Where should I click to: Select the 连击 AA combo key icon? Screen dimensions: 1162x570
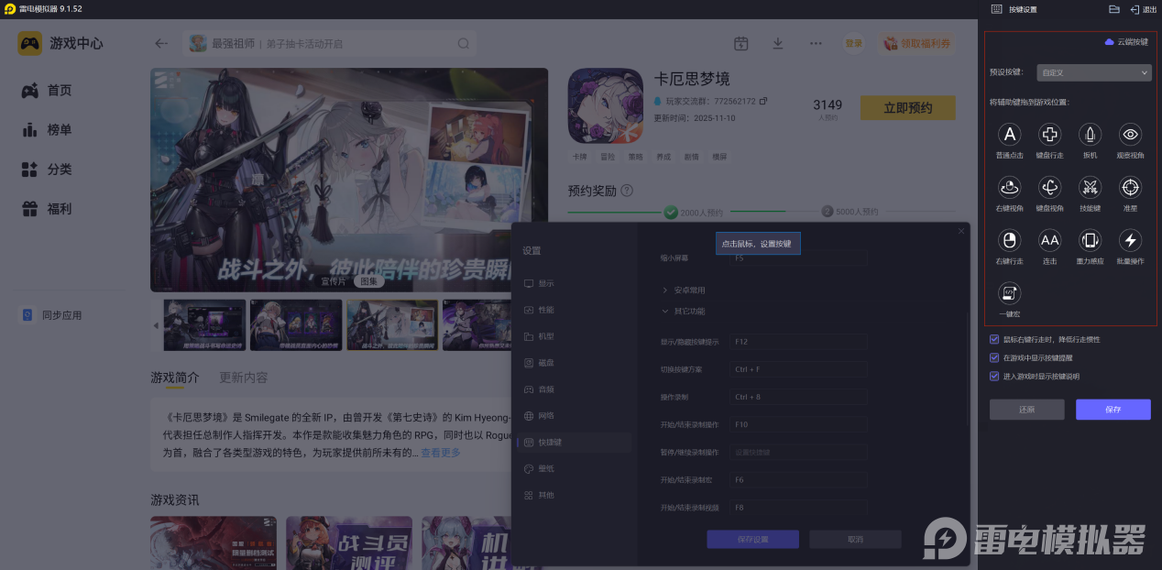pos(1049,241)
